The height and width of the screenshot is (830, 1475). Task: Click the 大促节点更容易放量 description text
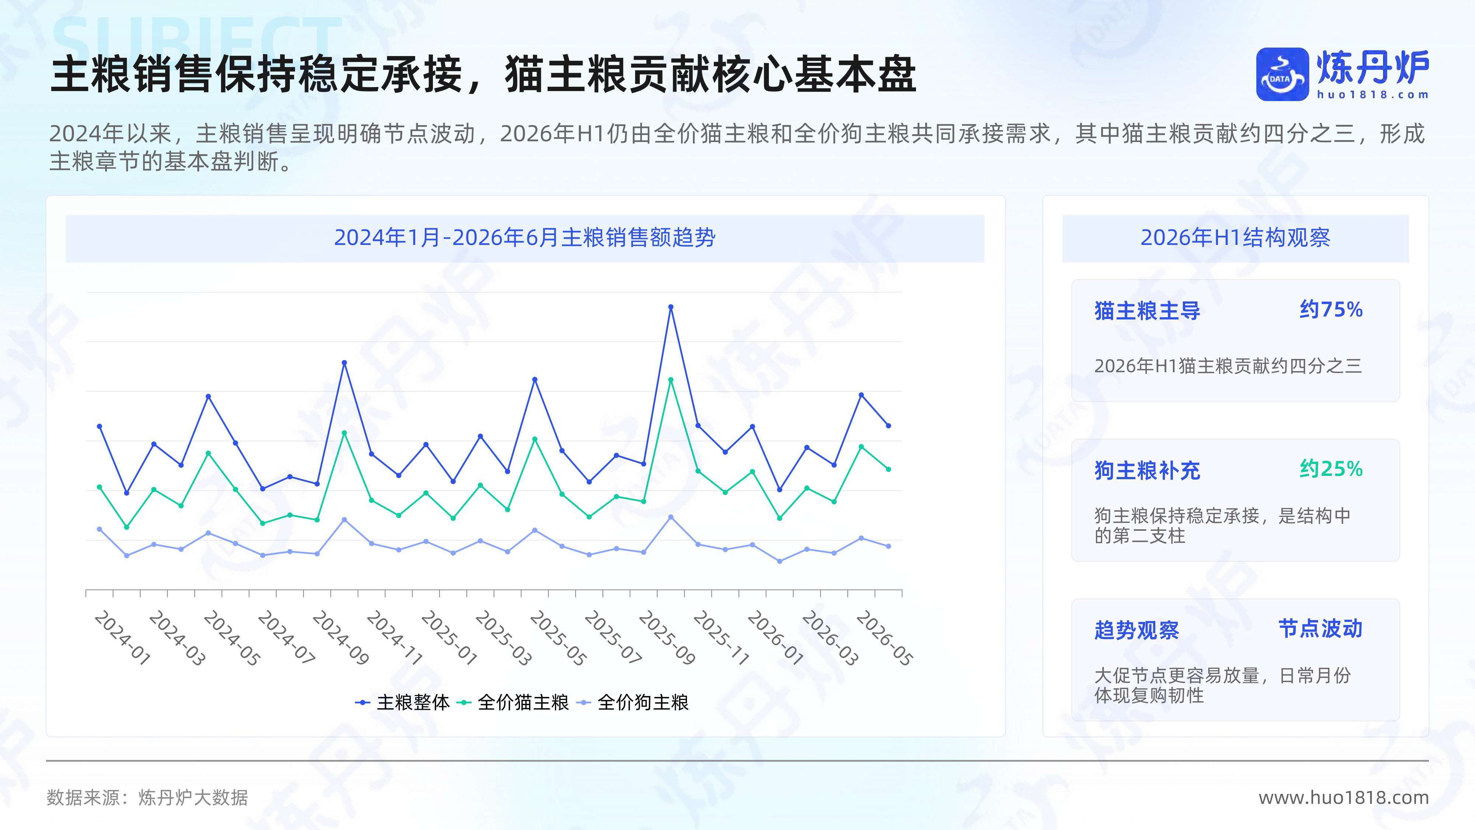coord(1222,685)
